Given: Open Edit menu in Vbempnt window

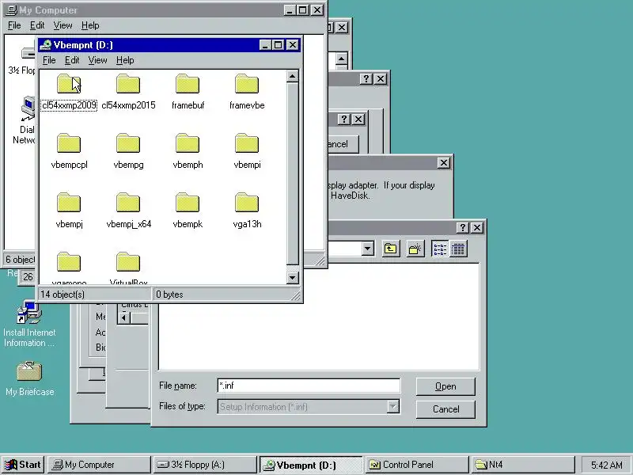Looking at the screenshot, I should (x=72, y=60).
